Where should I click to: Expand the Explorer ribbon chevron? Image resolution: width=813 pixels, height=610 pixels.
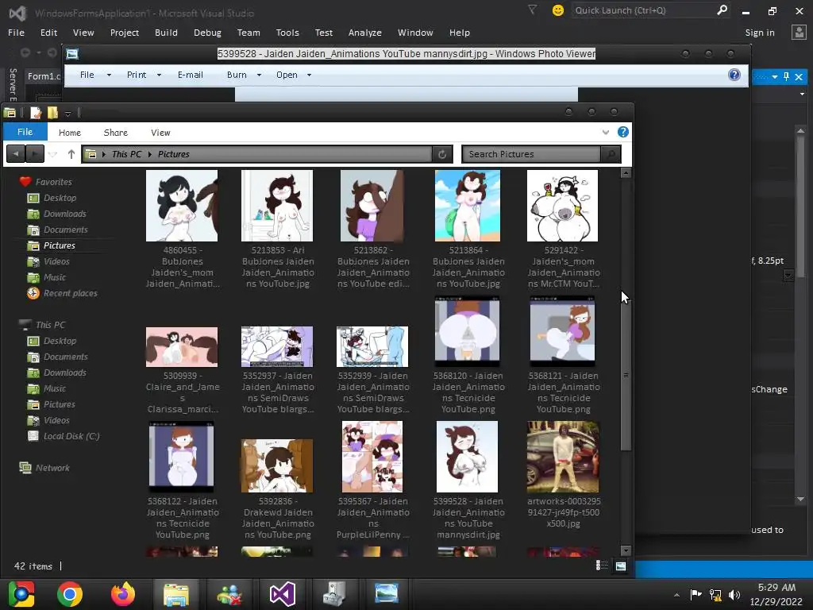pos(606,132)
